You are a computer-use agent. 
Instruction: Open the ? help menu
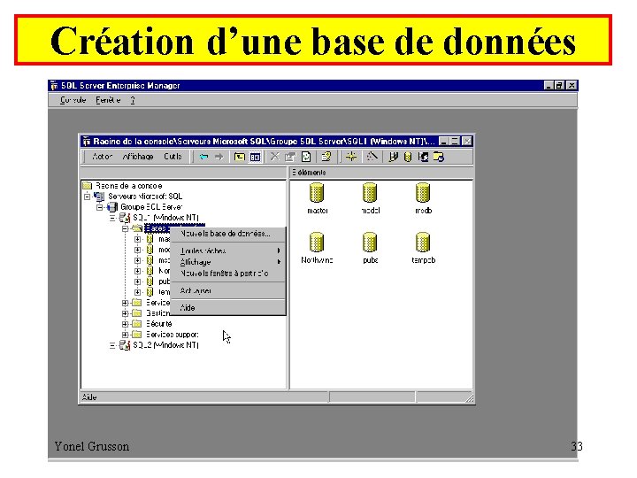133,100
